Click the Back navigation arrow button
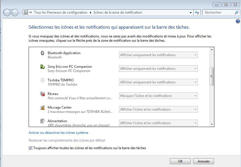Screen dimensions: 241x167 click(x=7, y=12)
